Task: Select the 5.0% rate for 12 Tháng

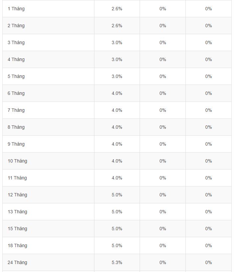Action: click(117, 195)
